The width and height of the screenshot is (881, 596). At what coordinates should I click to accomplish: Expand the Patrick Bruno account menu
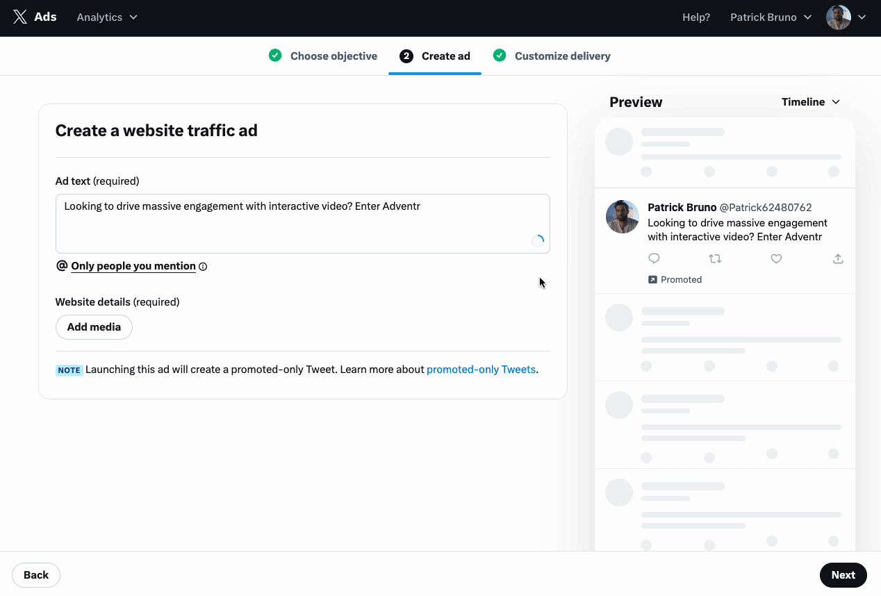[x=771, y=17]
